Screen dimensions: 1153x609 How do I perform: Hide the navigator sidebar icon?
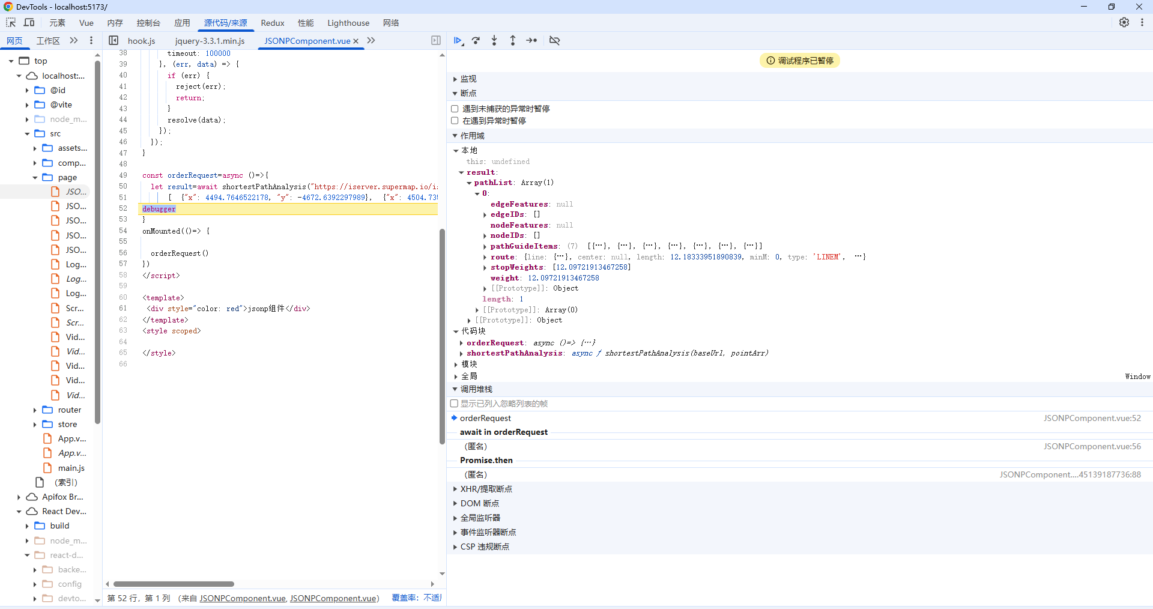pos(113,40)
